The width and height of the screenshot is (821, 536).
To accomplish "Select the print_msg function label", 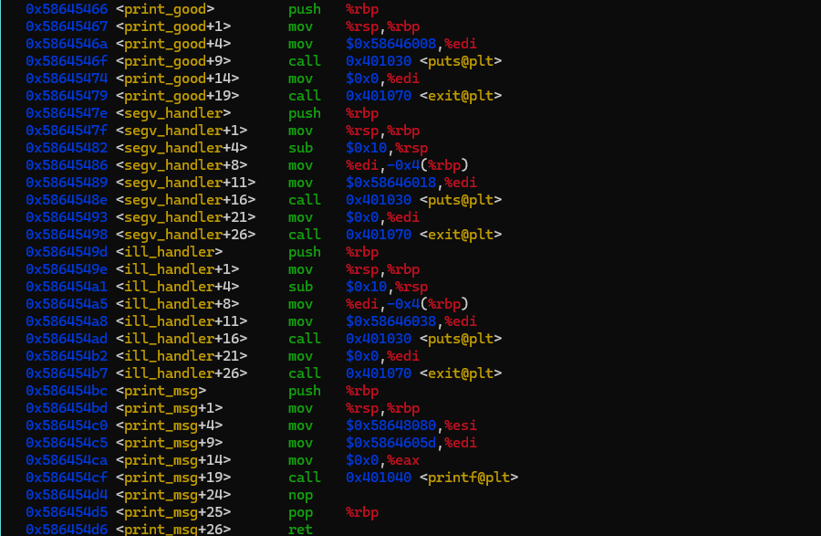I will pos(160,390).
